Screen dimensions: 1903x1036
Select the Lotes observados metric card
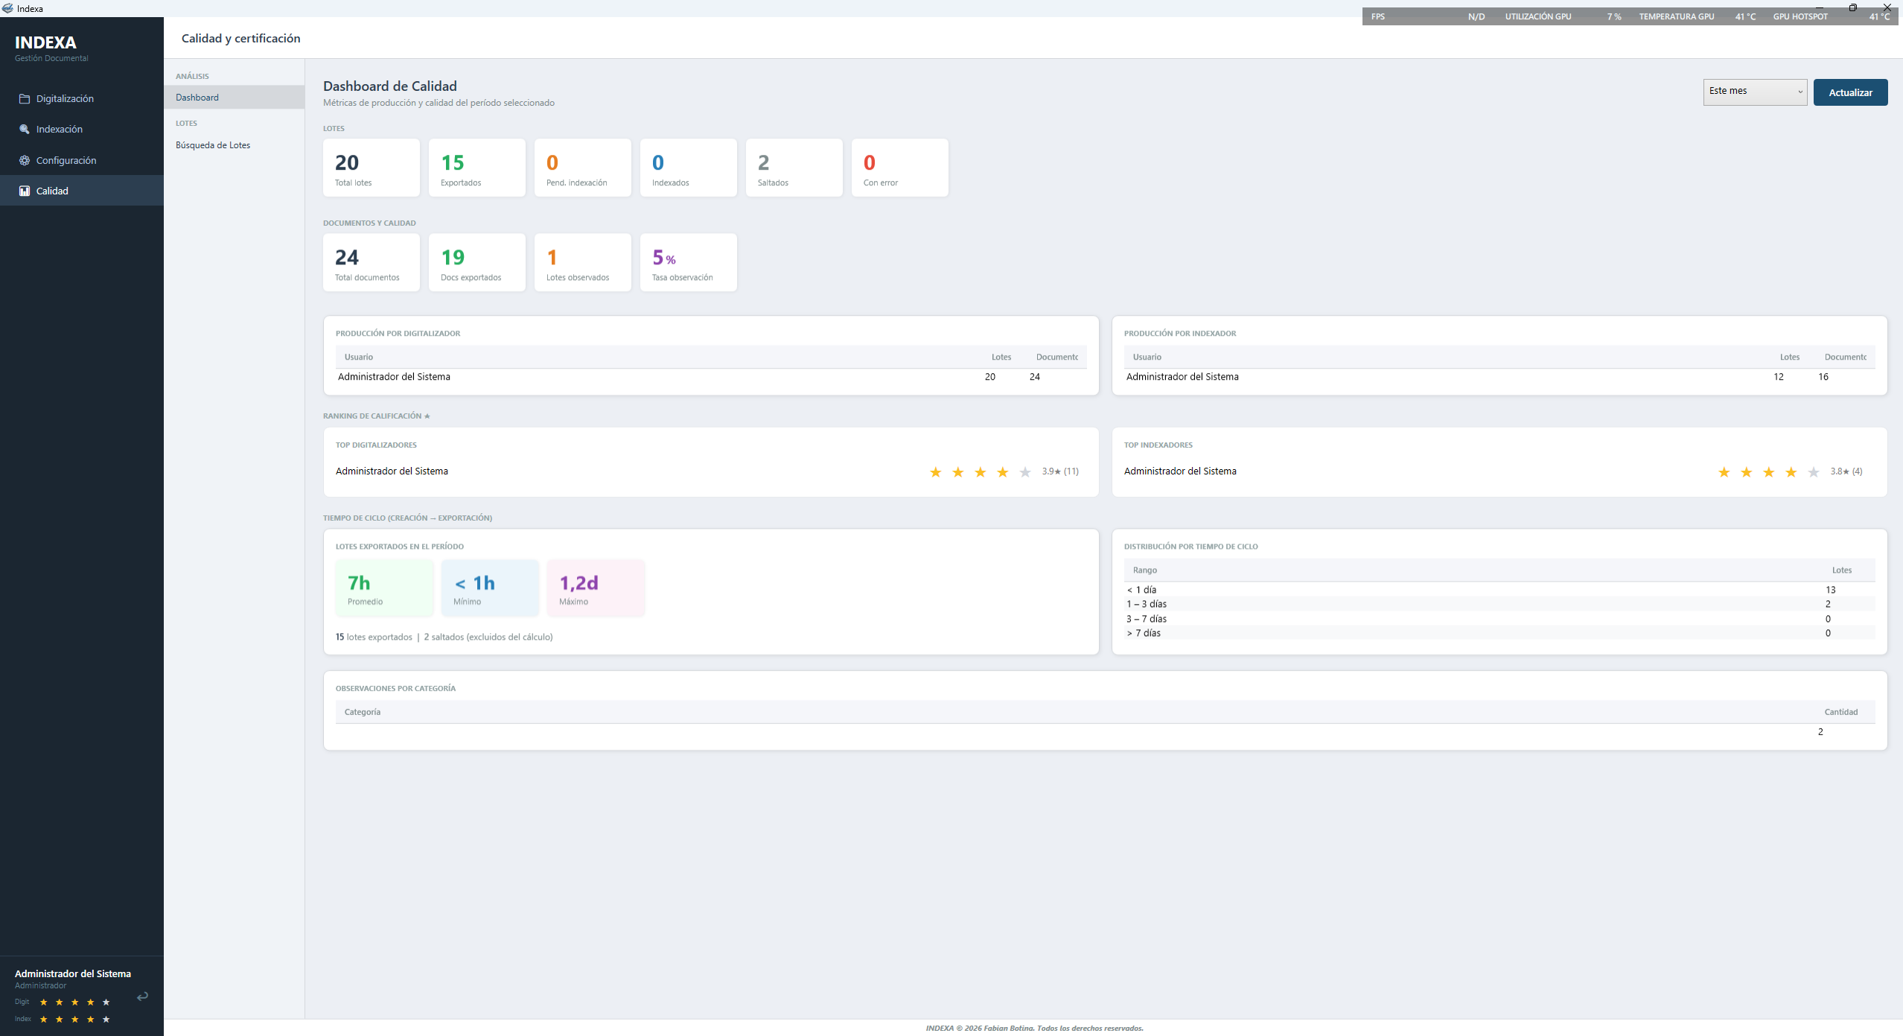click(582, 262)
